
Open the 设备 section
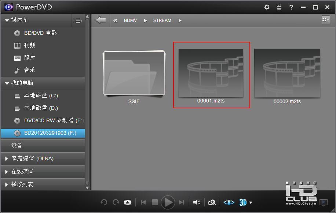click(43, 146)
